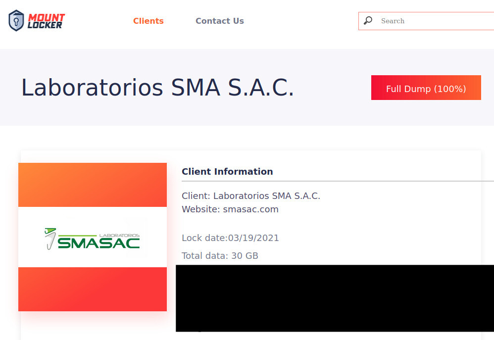
Task: Click the green emblem in the SMASAC logo
Action: [50, 239]
